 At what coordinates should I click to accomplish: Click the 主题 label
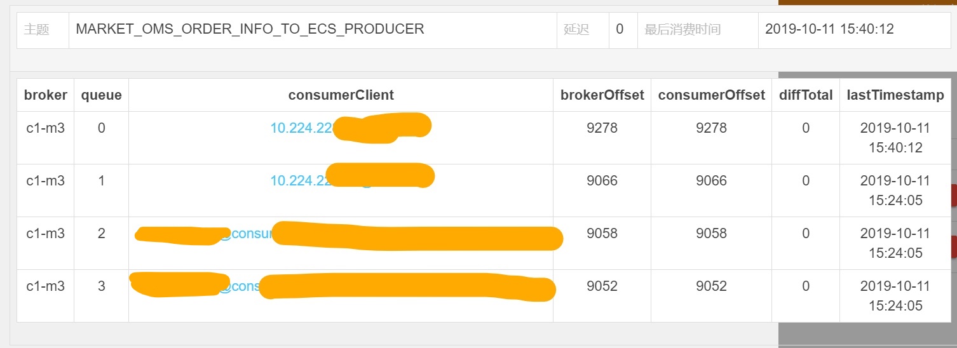click(x=36, y=29)
